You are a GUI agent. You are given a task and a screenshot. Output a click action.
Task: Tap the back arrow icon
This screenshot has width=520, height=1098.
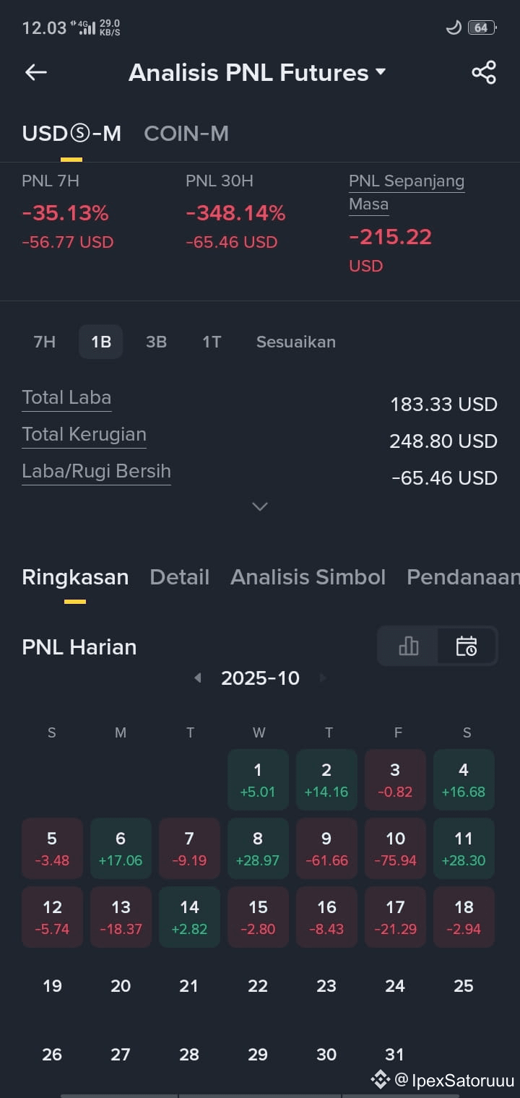click(x=35, y=72)
